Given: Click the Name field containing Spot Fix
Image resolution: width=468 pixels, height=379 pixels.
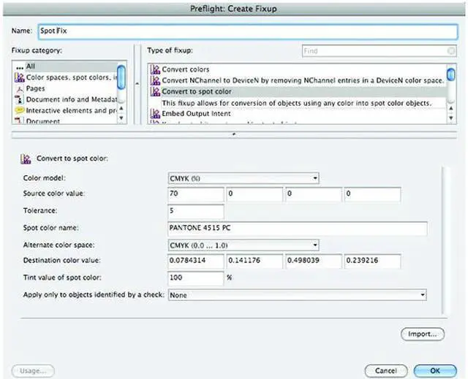Looking at the screenshot, I should pyautogui.click(x=248, y=31).
